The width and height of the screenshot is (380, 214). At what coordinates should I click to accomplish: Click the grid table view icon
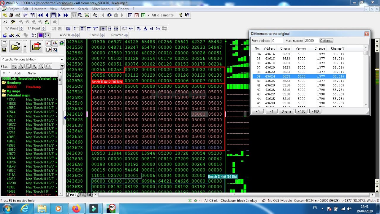[x=53, y=15]
